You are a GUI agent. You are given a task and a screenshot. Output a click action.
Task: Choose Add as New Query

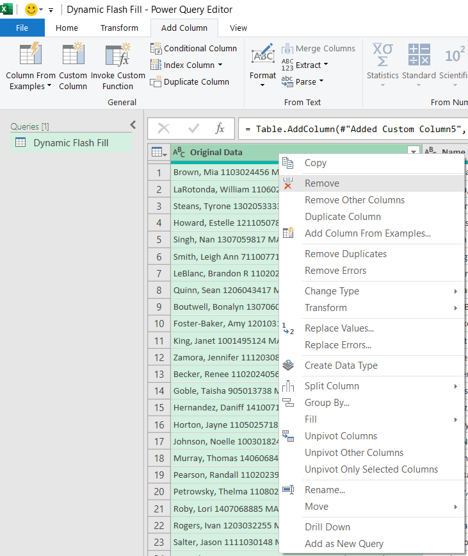coord(372,544)
